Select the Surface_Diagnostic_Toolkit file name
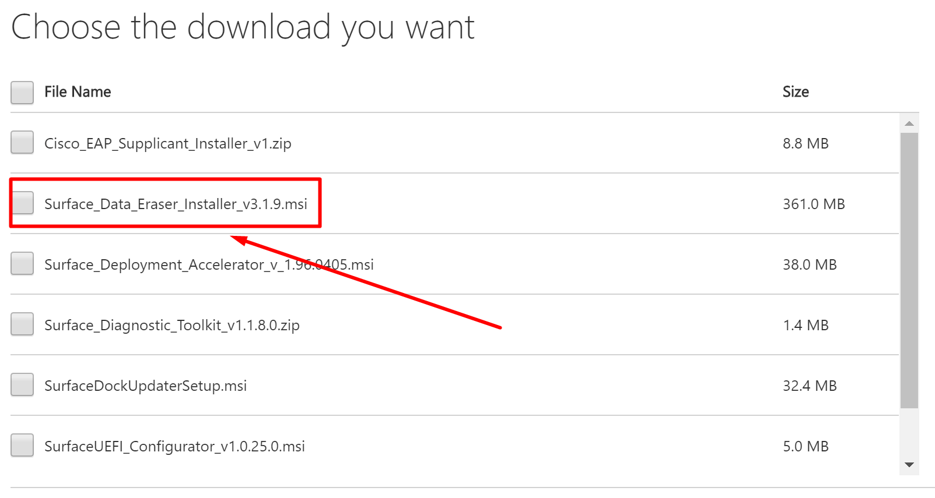Viewport: 935px width, 498px height. (x=172, y=325)
